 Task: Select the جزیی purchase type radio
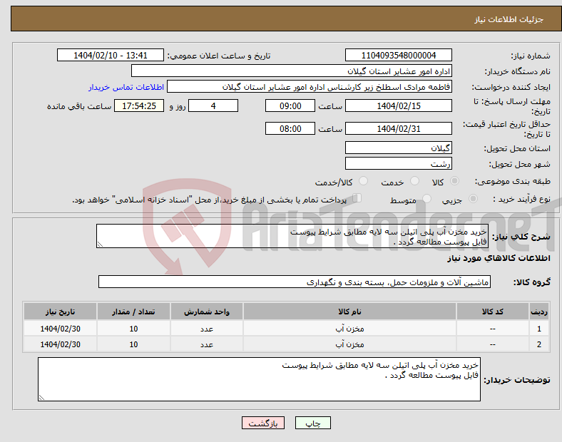tap(473, 198)
